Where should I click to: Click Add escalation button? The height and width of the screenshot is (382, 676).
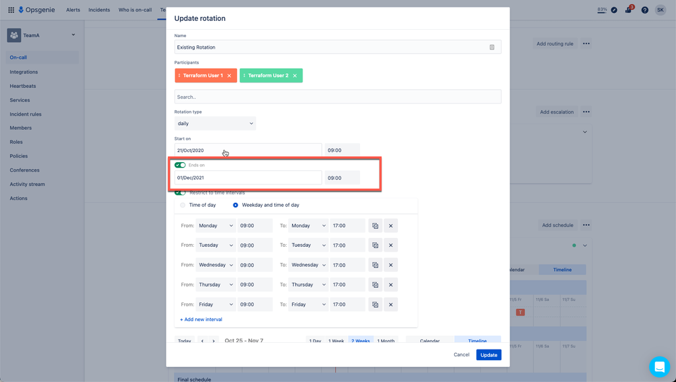(557, 112)
